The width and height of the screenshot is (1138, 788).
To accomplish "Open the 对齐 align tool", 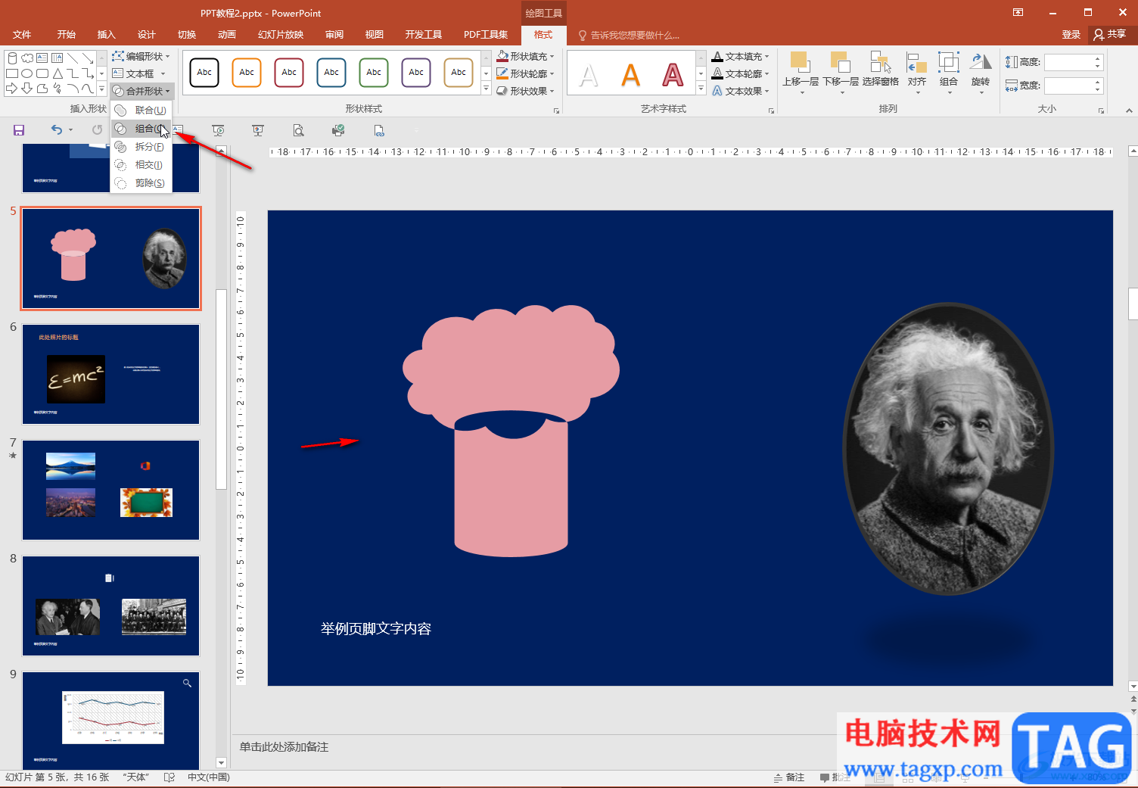I will [917, 73].
